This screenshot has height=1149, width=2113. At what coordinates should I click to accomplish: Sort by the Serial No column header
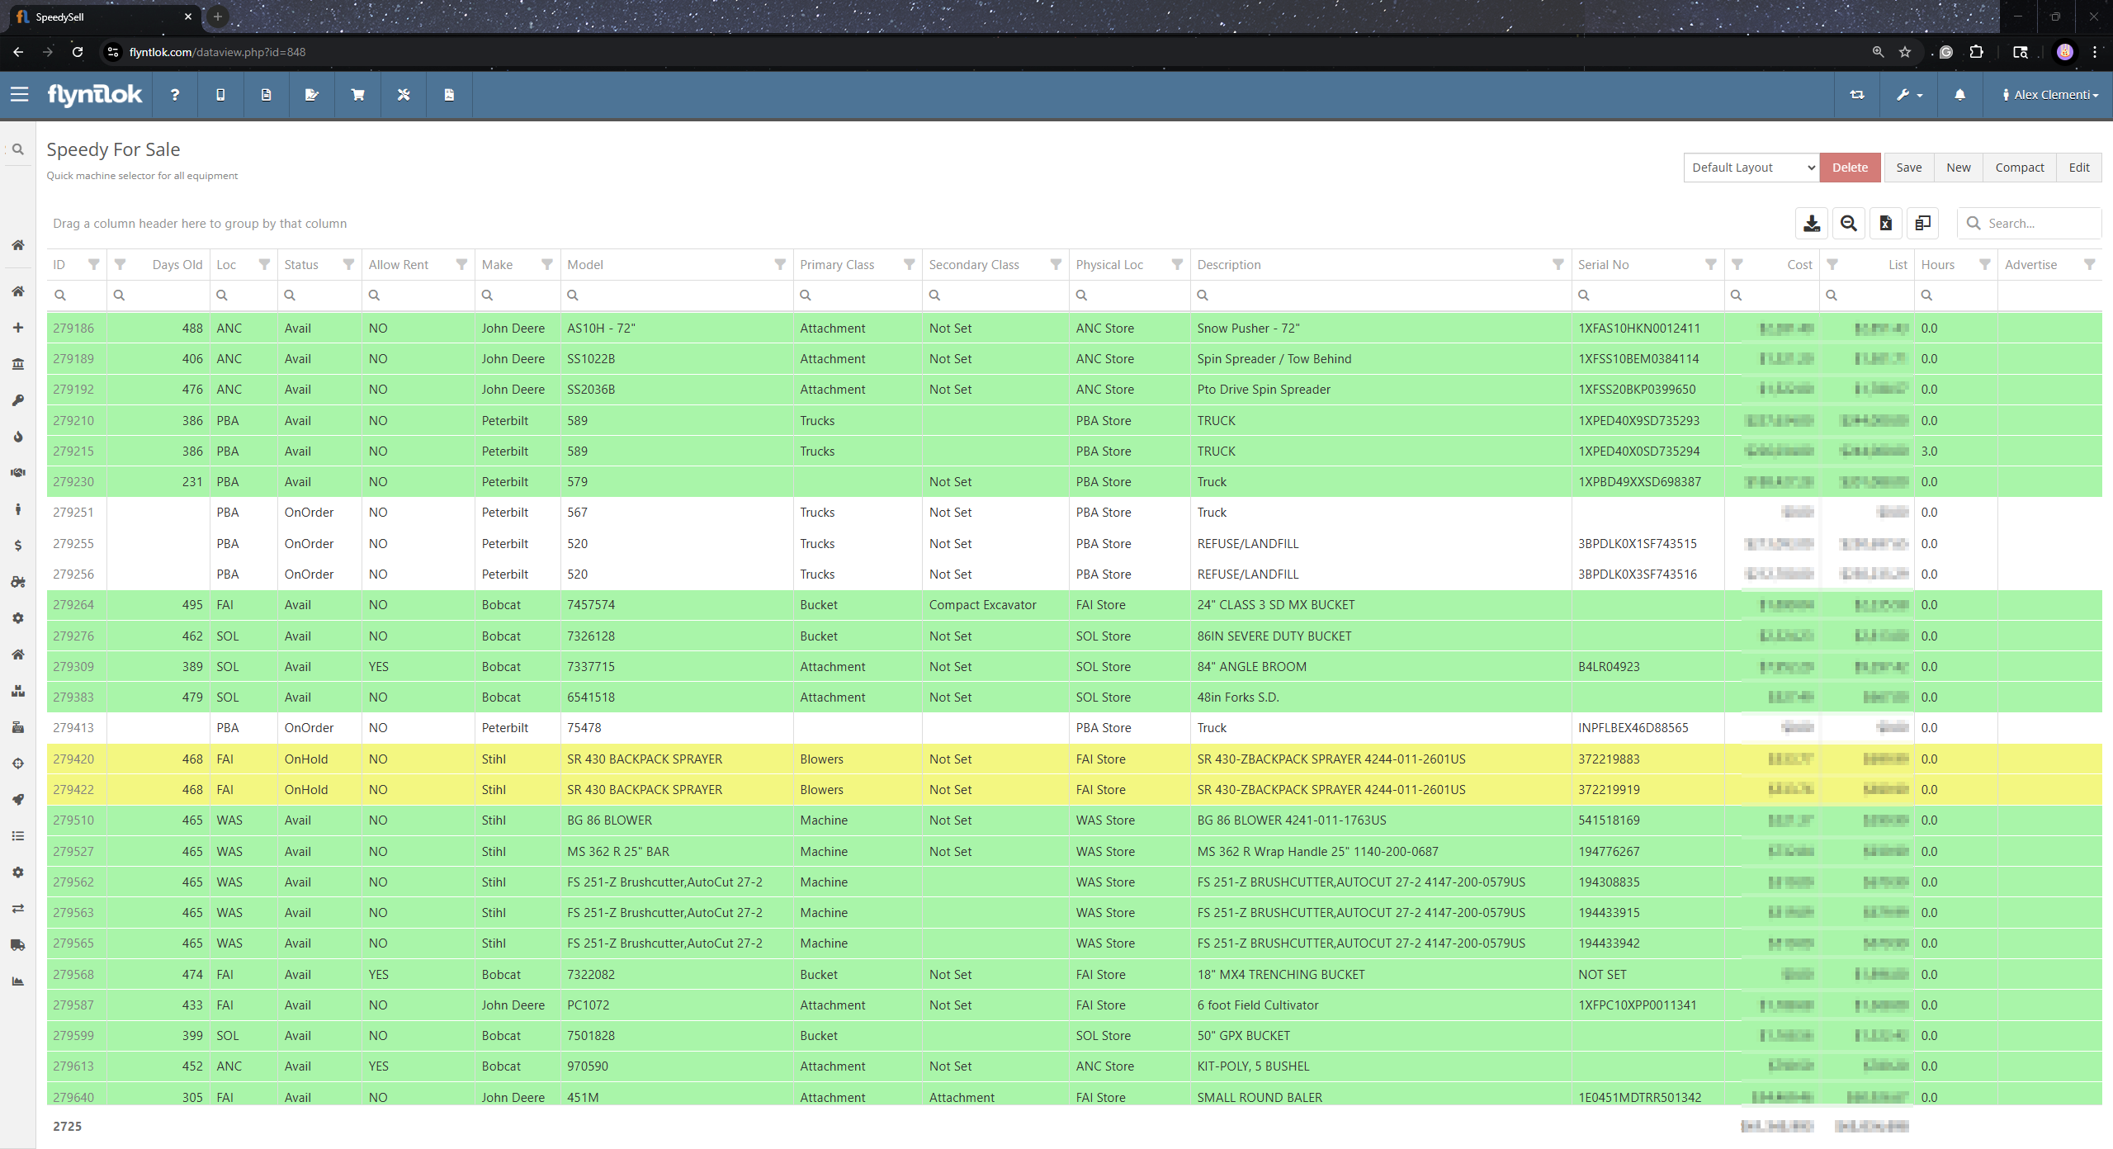coord(1603,264)
